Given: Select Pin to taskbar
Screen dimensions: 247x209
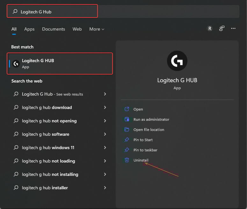Looking at the screenshot, I should [145, 150].
